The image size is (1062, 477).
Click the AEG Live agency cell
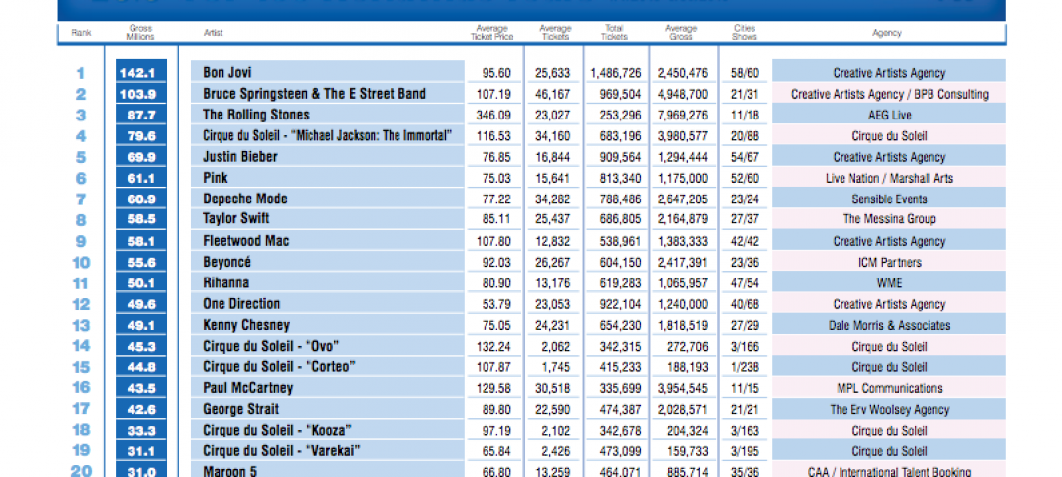click(x=889, y=115)
